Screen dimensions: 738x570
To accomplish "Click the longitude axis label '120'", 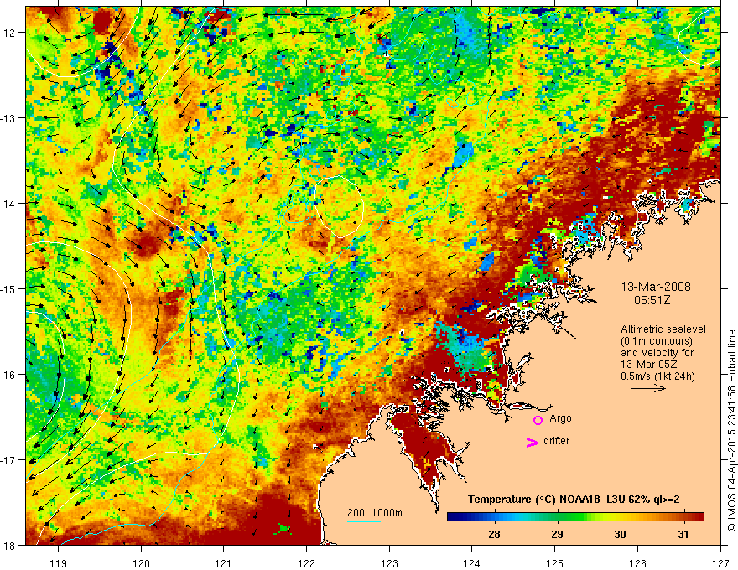I will [x=141, y=563].
